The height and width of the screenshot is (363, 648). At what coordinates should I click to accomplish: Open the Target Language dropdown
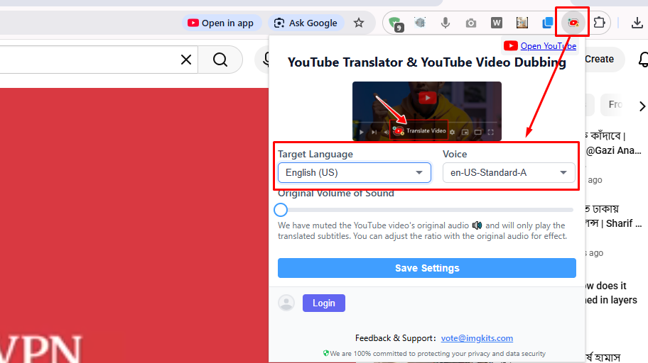pos(354,172)
